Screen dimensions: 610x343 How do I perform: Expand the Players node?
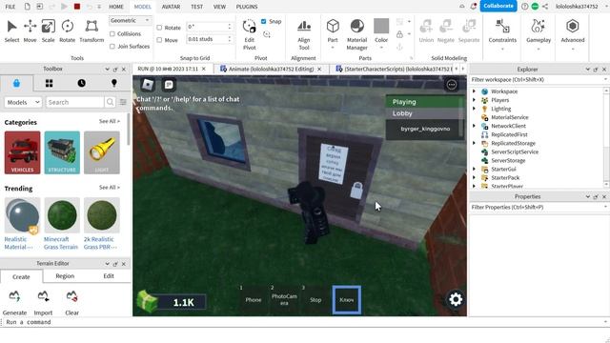474,100
